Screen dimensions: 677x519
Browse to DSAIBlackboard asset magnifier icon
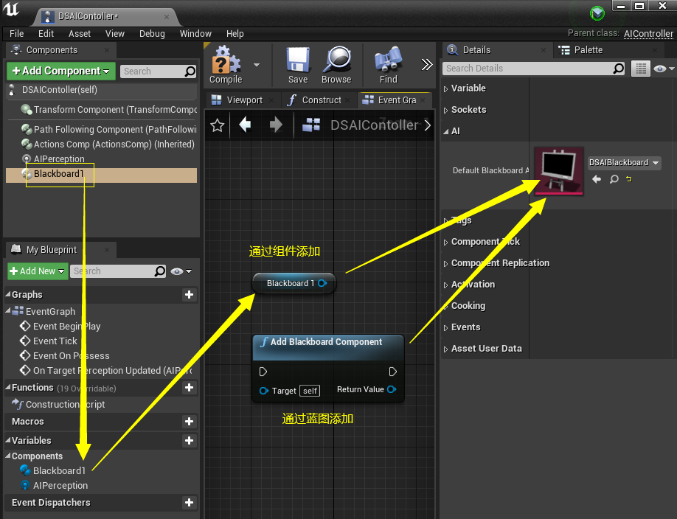pyautogui.click(x=614, y=178)
